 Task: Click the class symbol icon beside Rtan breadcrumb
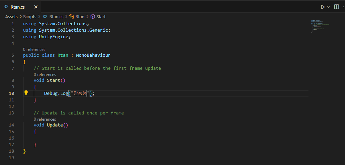point(72,17)
